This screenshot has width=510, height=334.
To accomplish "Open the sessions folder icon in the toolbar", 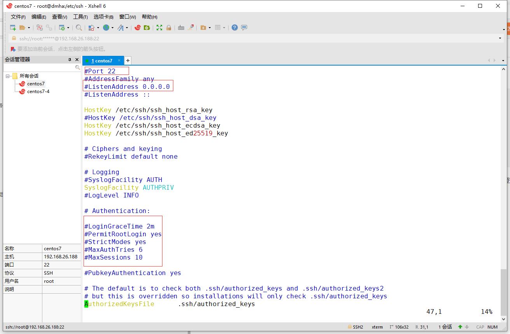I will 22,28.
